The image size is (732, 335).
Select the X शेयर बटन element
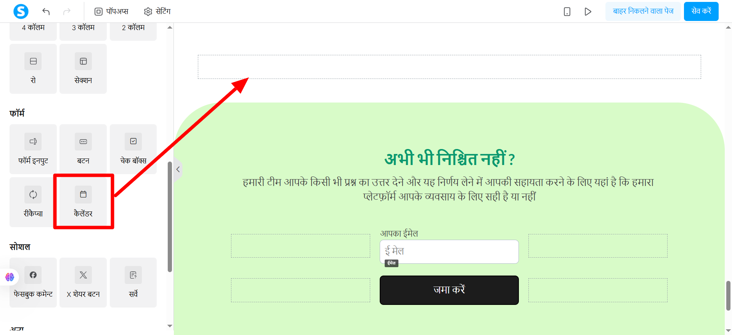[x=83, y=282]
